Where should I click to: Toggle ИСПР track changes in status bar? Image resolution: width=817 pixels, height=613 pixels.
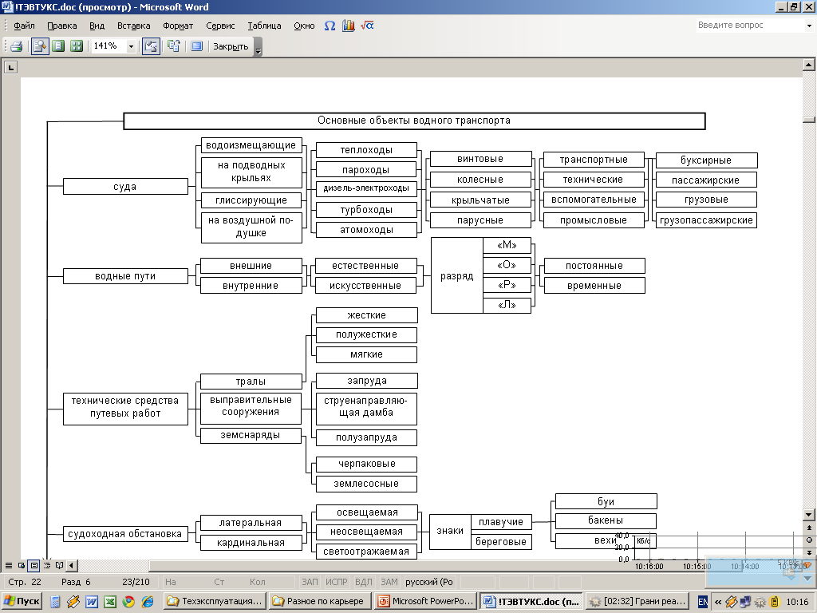click(337, 582)
